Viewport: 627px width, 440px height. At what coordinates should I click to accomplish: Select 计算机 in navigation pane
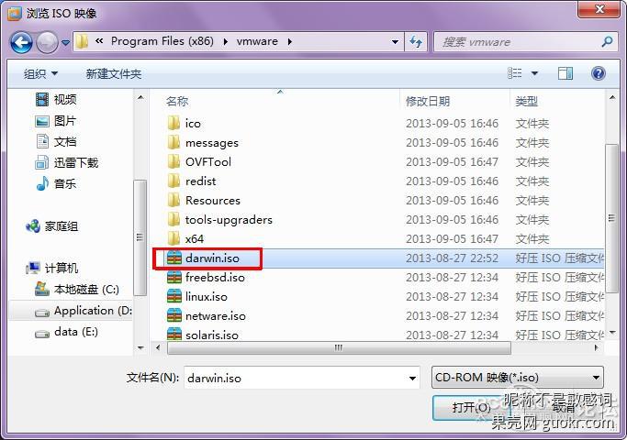tap(52, 268)
